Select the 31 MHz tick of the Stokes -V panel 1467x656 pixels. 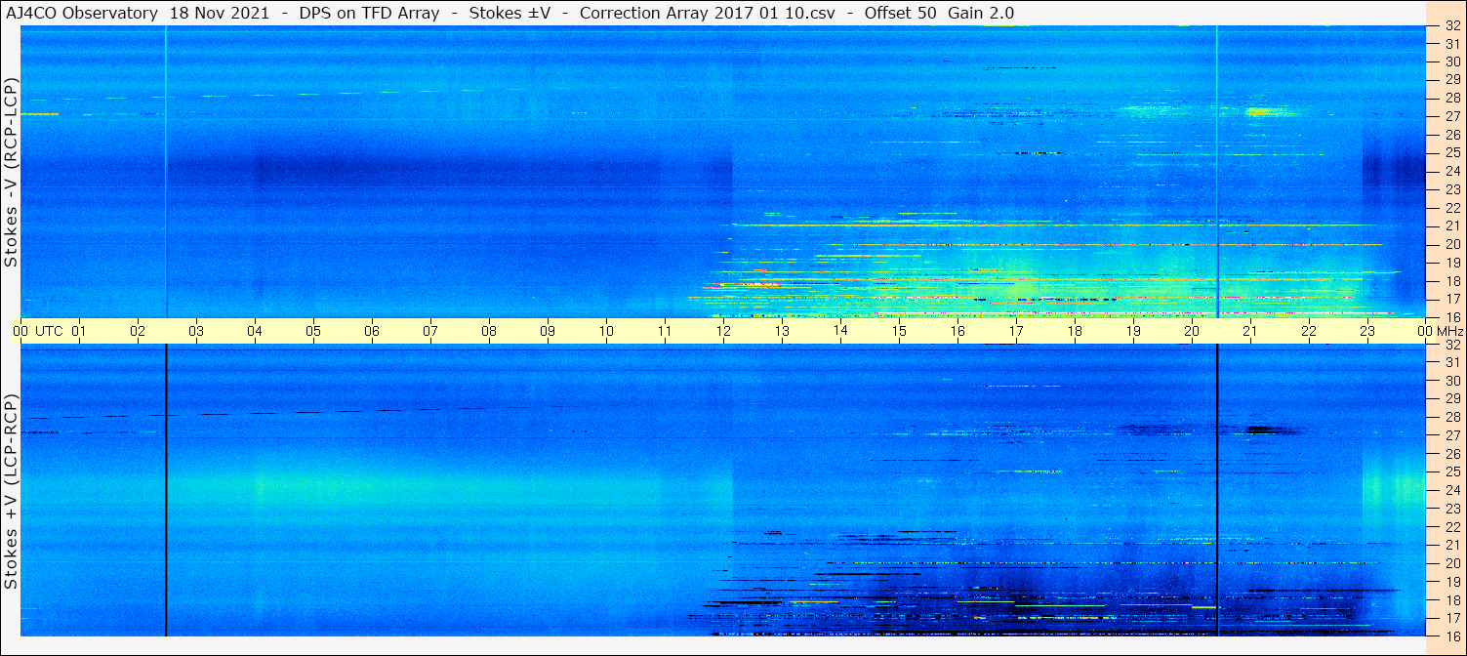pos(1452,44)
